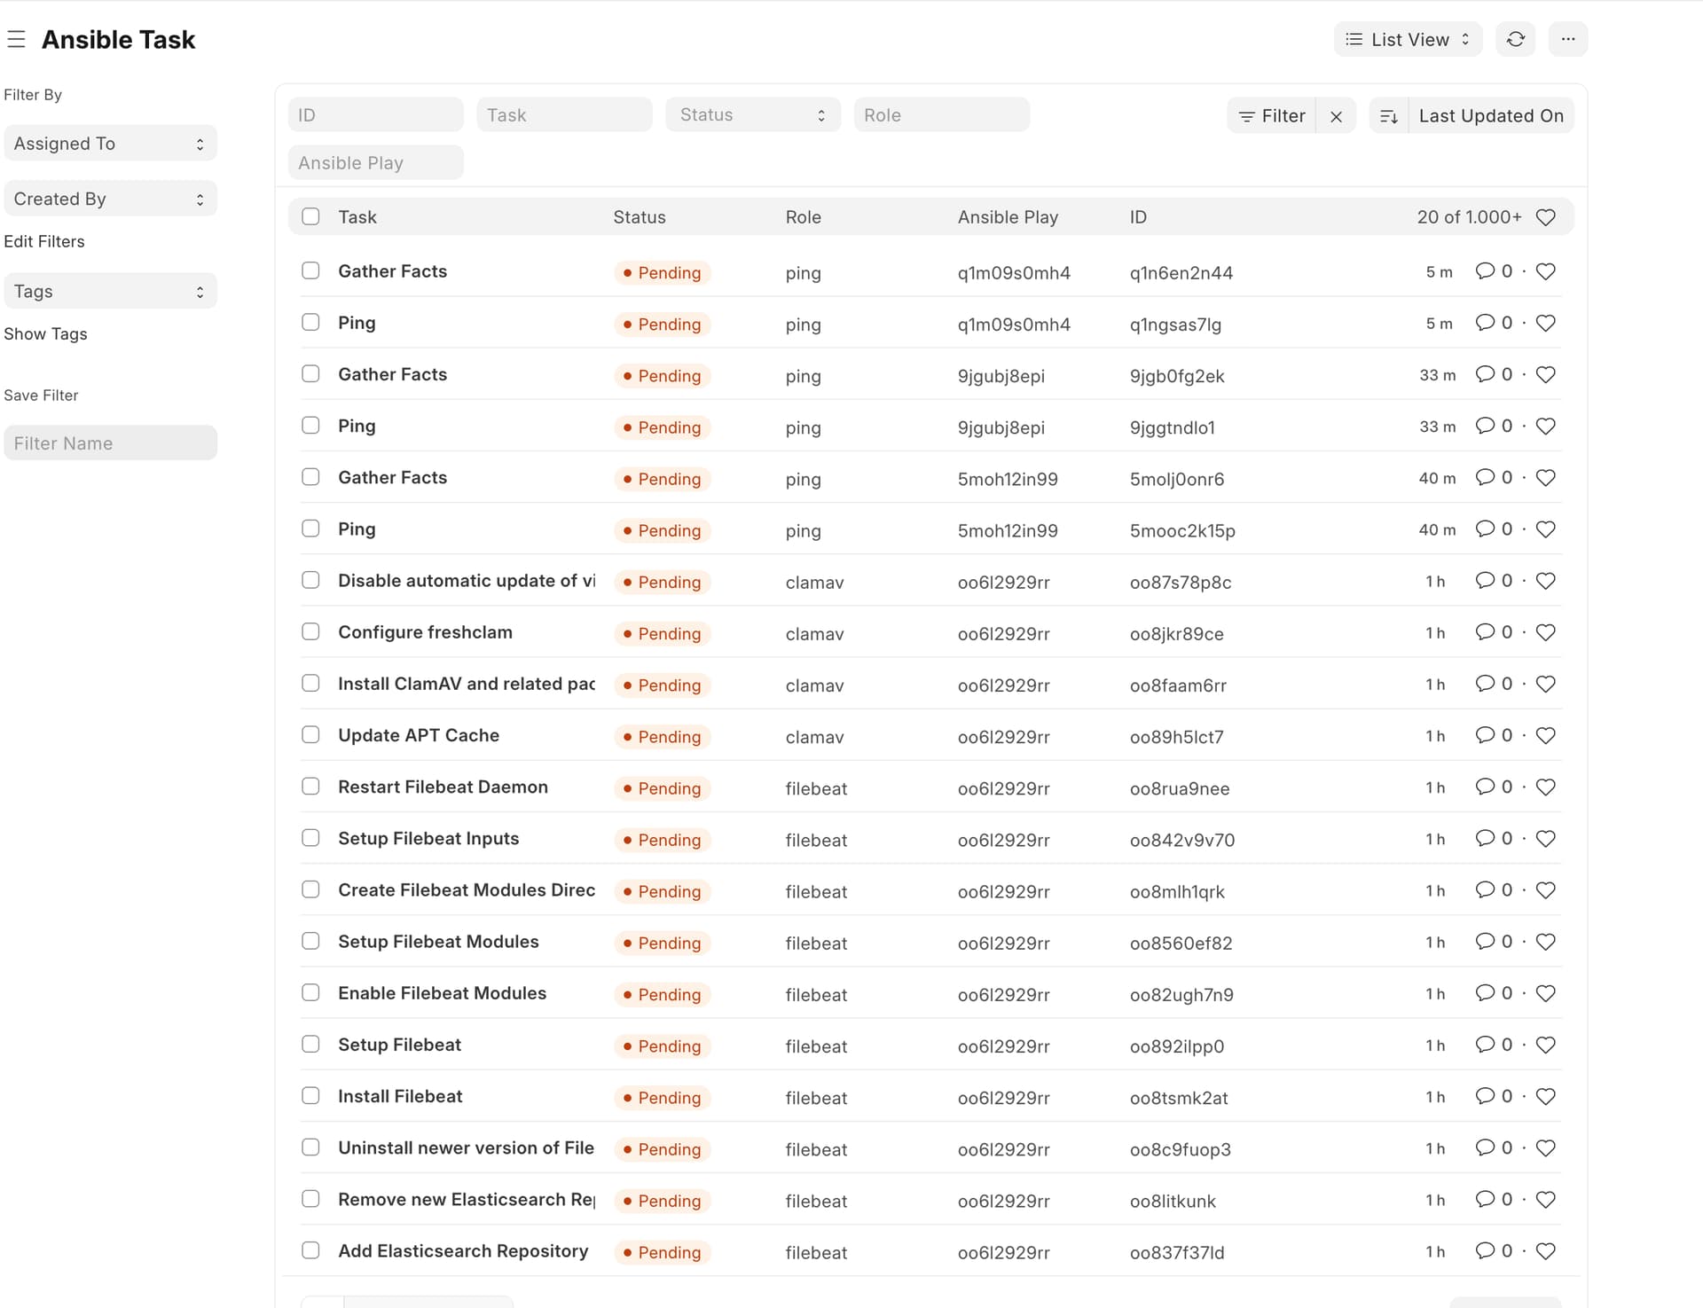
Task: Open the List View switcher dropdown
Action: tap(1408, 39)
